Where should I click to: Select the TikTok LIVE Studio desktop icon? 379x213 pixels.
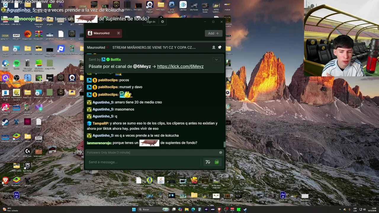5,109
